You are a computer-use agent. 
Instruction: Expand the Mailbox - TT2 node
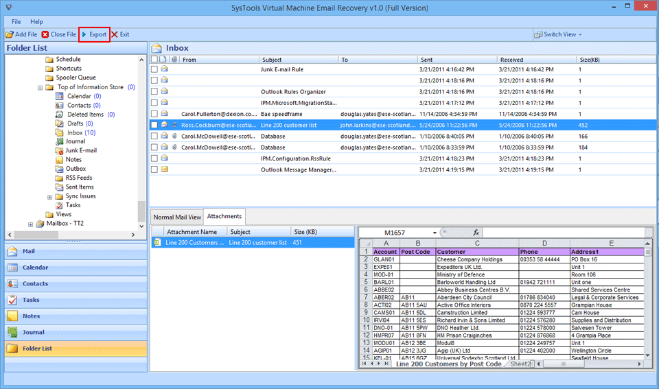[30, 224]
